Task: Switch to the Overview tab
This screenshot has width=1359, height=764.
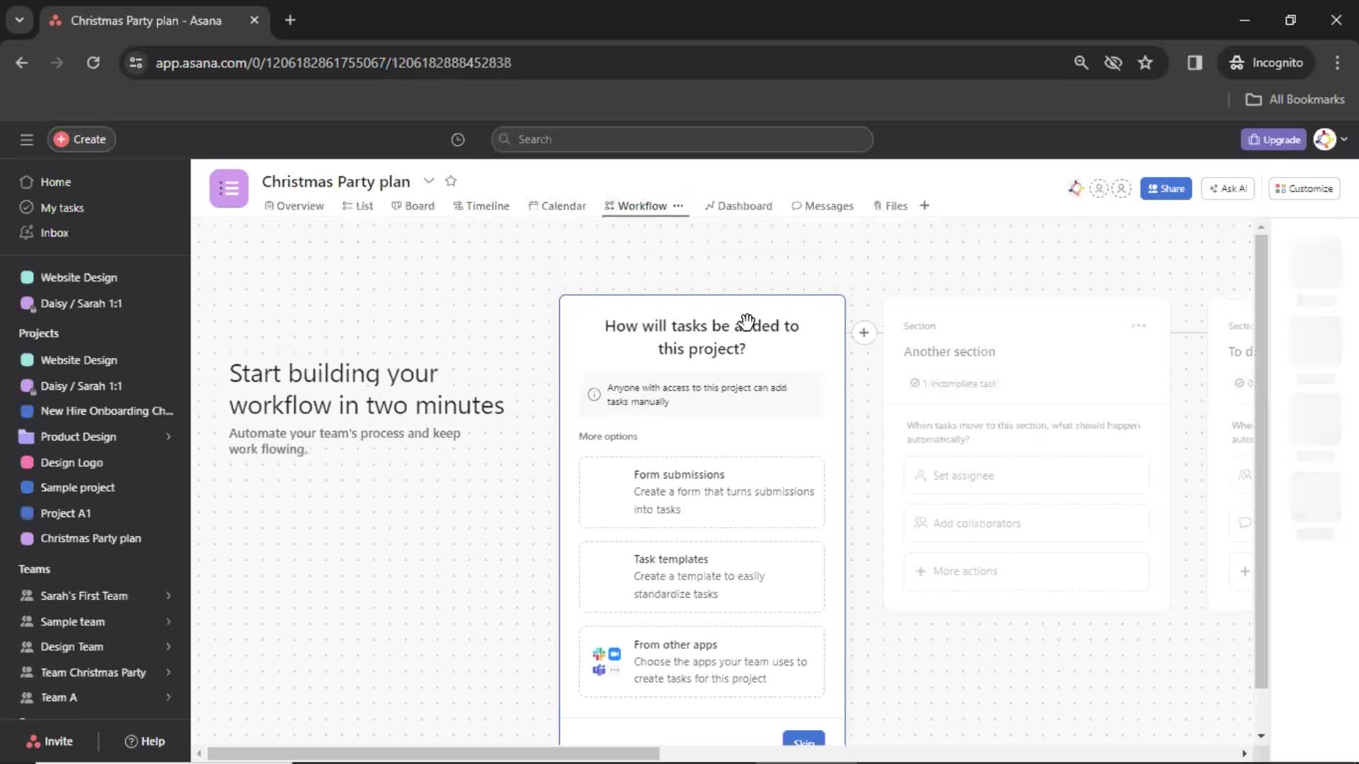Action: (x=299, y=205)
